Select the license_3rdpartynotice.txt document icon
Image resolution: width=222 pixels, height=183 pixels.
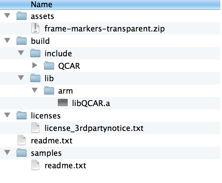coord(35,128)
